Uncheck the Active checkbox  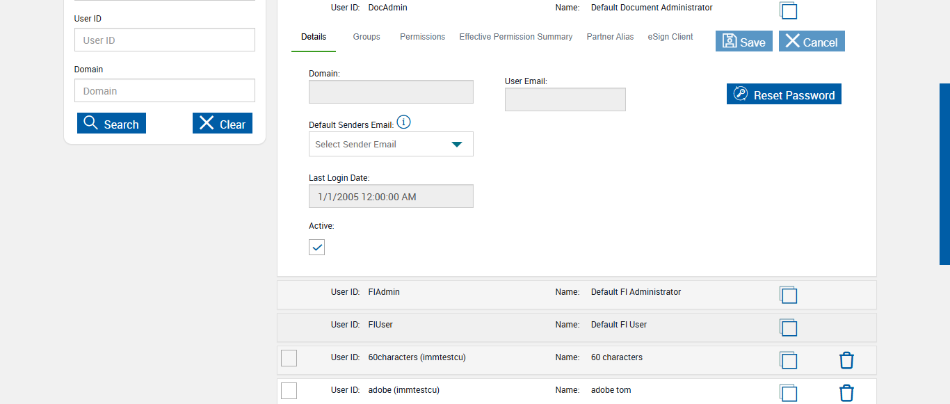[317, 248]
